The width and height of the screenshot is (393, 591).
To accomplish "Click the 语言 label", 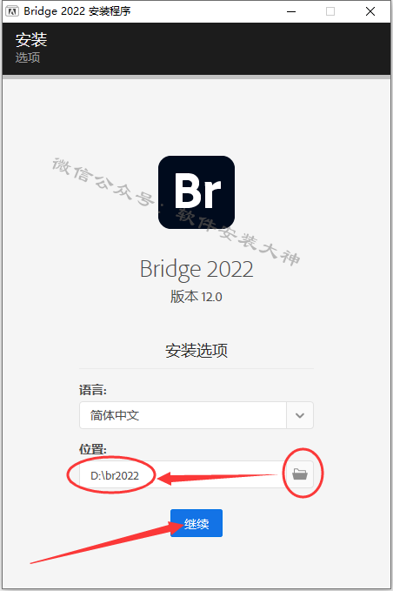I will click(93, 390).
